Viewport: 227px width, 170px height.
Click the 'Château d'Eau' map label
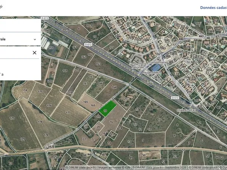click(x=186, y=110)
